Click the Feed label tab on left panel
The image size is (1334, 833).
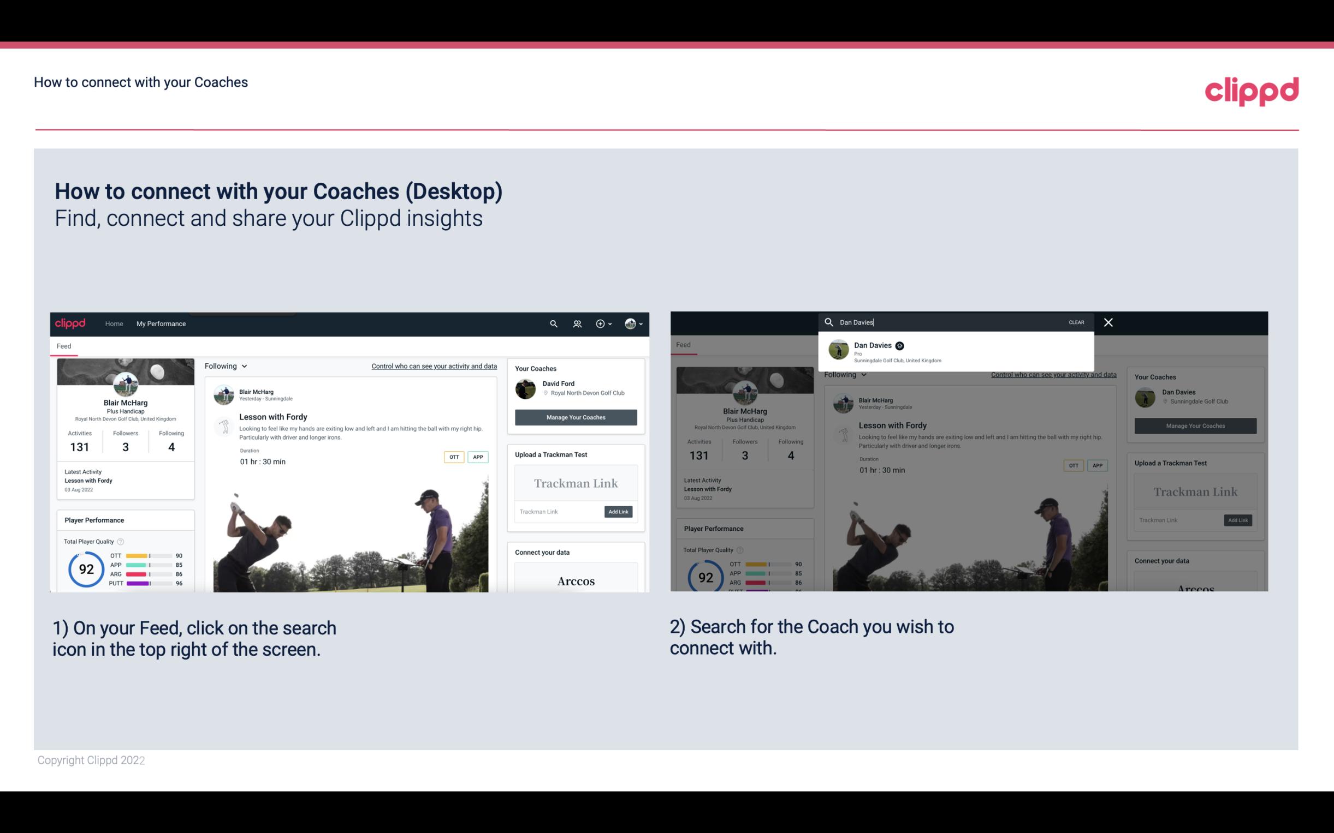coord(64,345)
